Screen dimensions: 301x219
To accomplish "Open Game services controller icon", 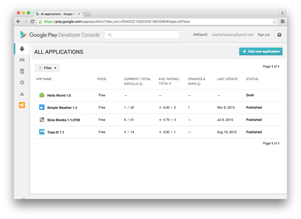I will coord(22,60).
